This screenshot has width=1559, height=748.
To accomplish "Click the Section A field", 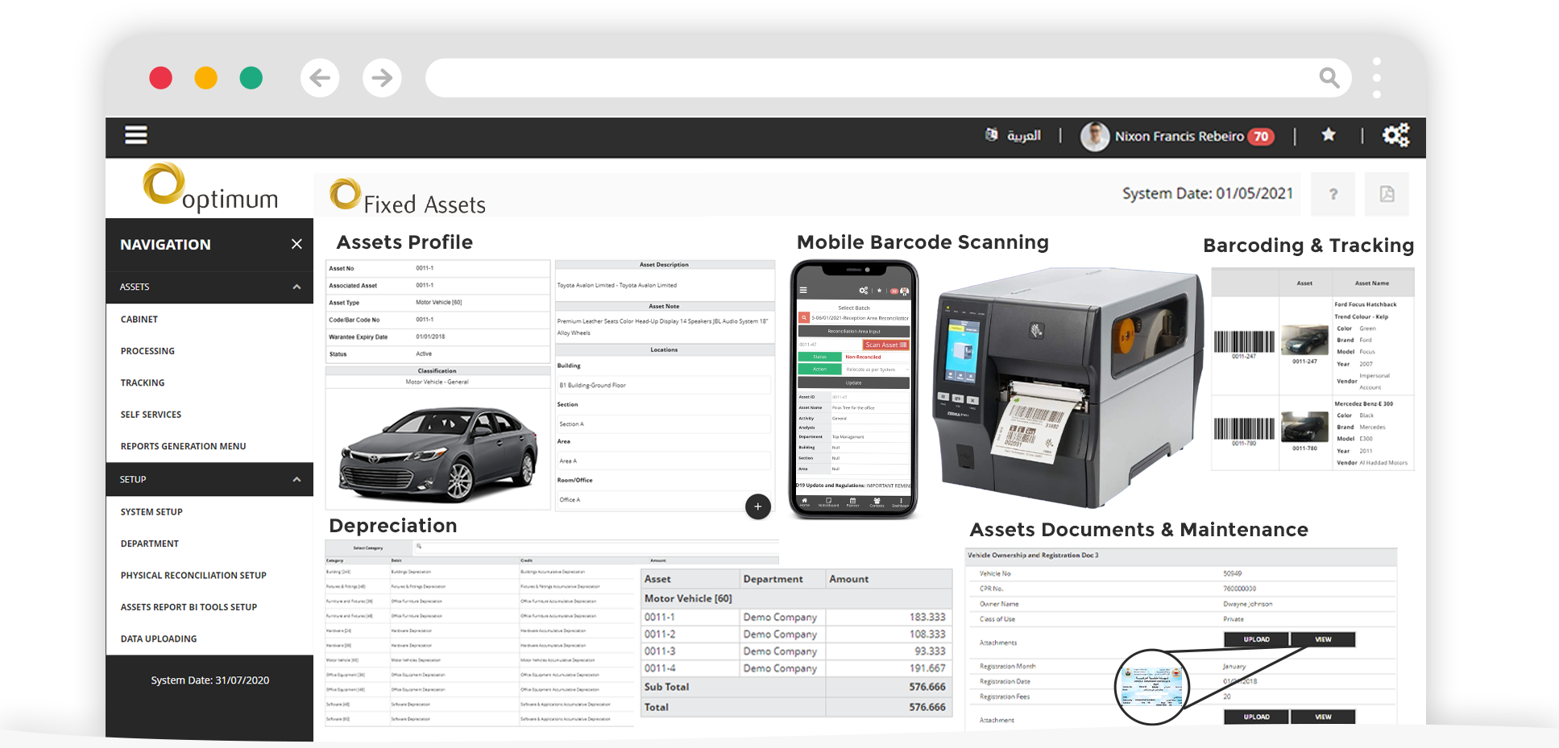I will click(x=662, y=424).
